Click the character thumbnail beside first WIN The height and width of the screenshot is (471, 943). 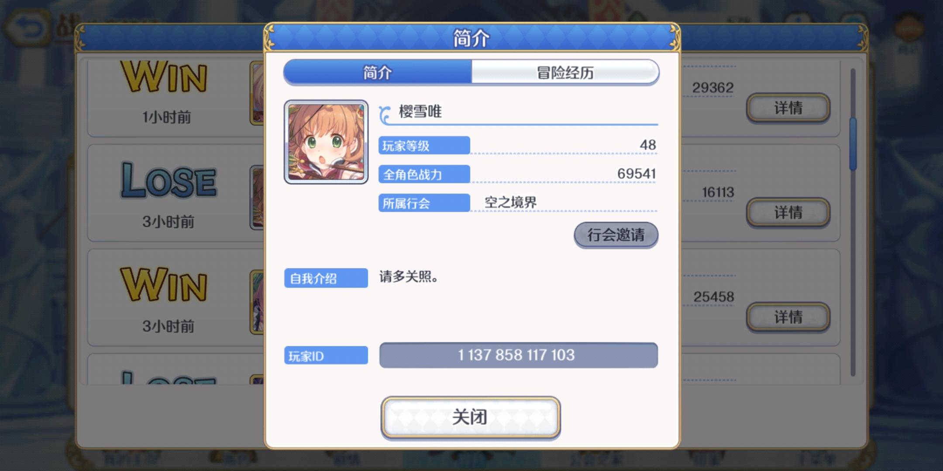257,93
